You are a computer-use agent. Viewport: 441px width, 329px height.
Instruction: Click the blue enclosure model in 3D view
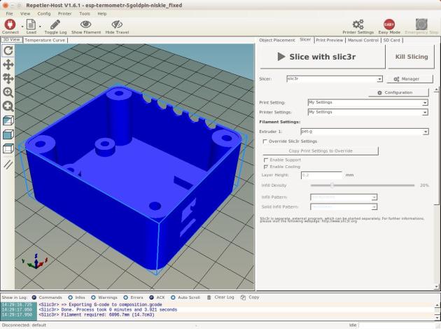(132, 180)
